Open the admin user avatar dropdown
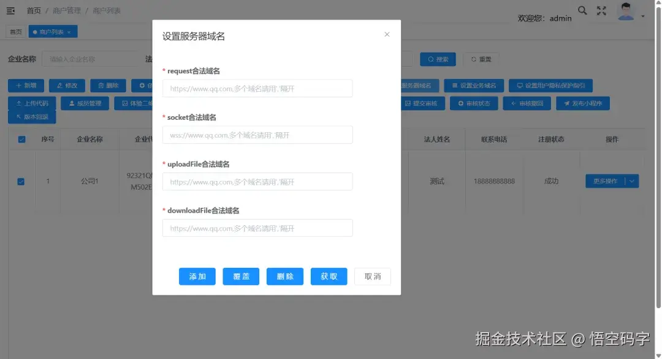This screenshot has width=662, height=359. [x=626, y=10]
